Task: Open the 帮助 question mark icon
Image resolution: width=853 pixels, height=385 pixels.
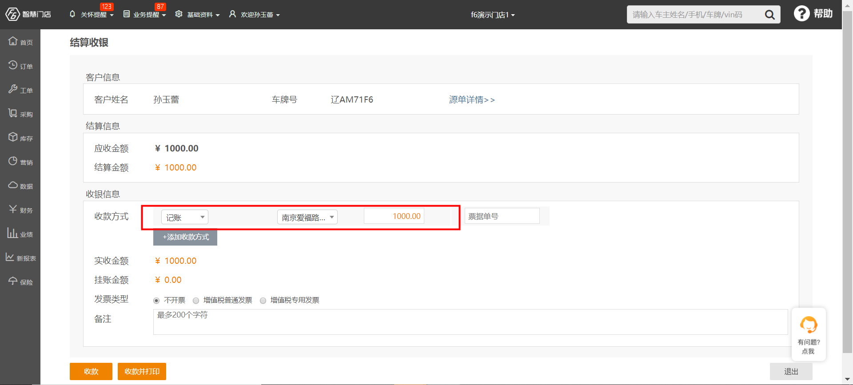Action: click(801, 13)
